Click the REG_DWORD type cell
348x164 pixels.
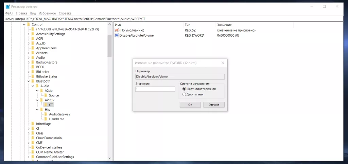point(194,35)
